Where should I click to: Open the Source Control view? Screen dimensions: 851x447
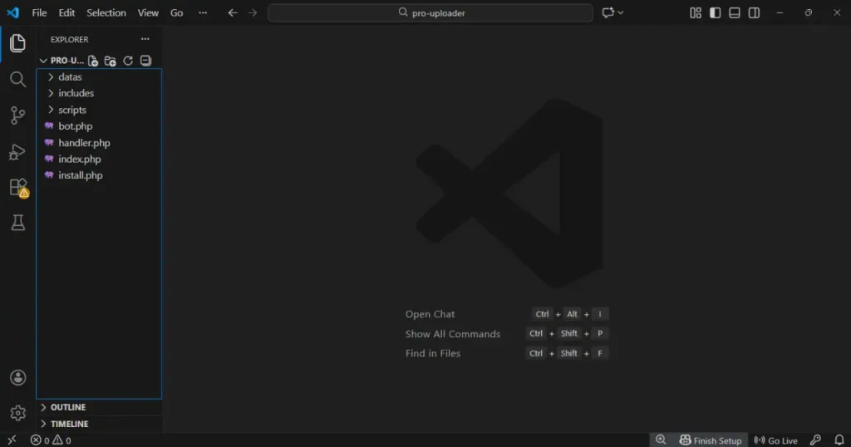tap(17, 115)
